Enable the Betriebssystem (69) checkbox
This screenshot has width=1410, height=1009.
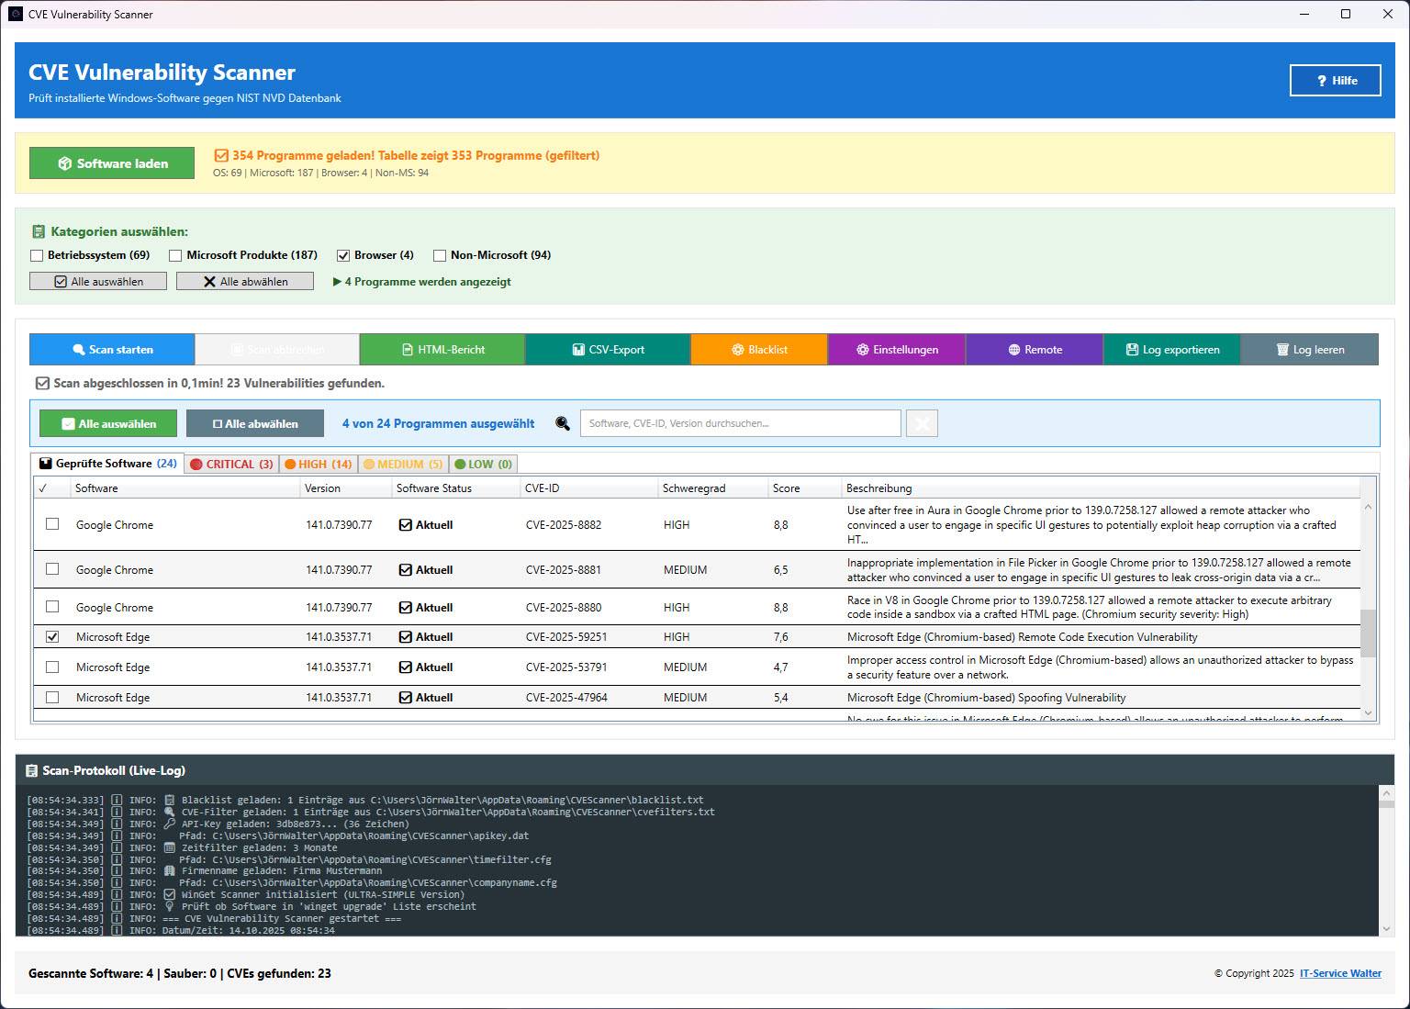(38, 256)
